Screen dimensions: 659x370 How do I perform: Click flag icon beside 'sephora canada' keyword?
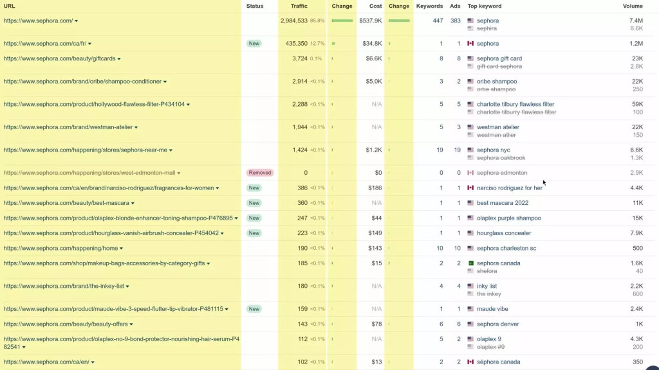[x=470, y=263]
